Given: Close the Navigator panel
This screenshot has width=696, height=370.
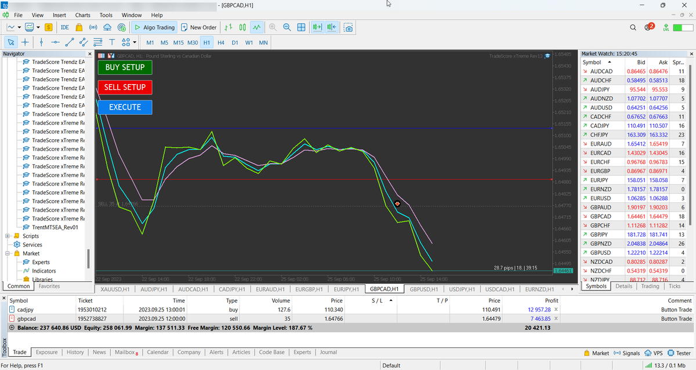Looking at the screenshot, I should (x=90, y=54).
